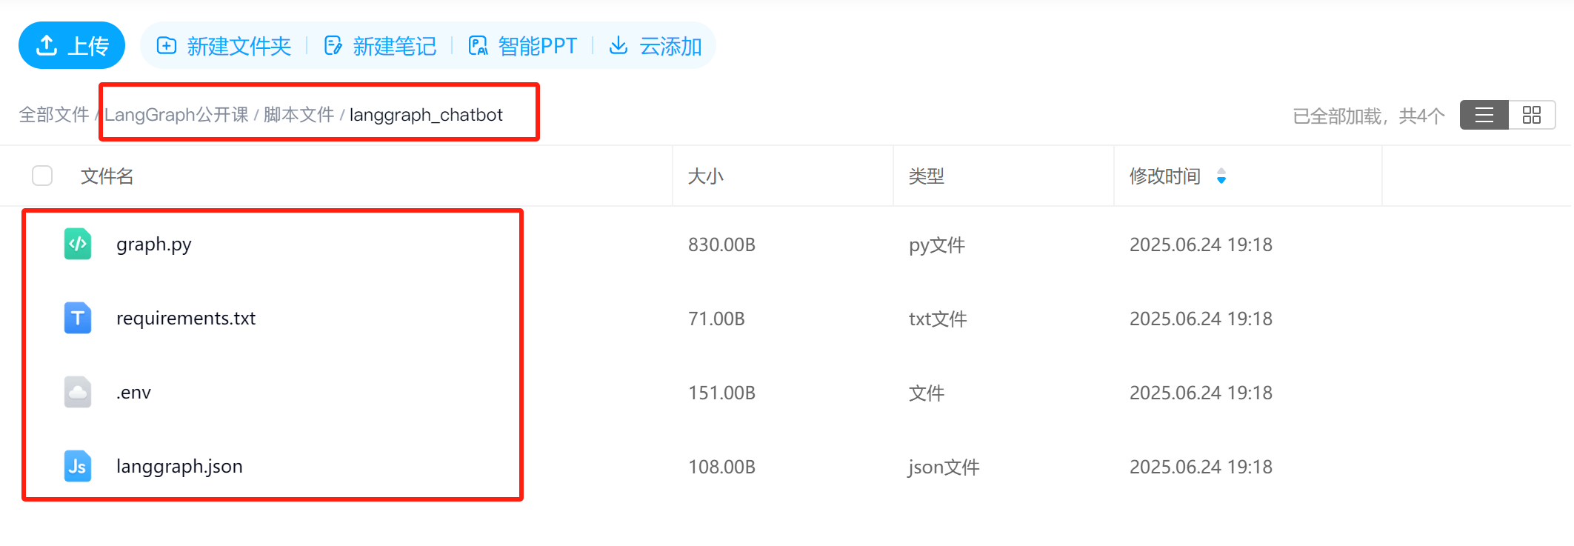Open the .env file

pos(133,393)
